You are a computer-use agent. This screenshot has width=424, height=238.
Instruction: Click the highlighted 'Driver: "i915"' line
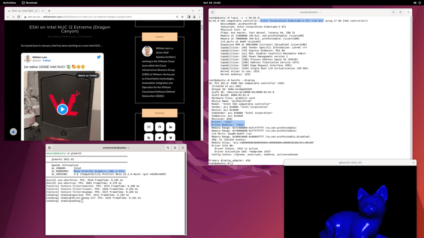222,122
